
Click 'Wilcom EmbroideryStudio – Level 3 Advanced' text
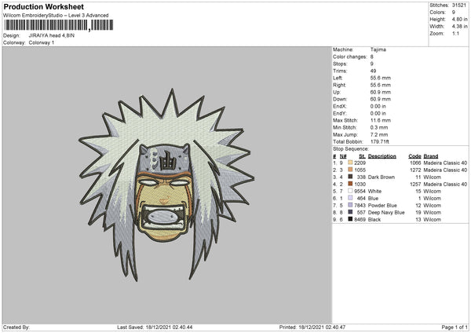(56, 16)
